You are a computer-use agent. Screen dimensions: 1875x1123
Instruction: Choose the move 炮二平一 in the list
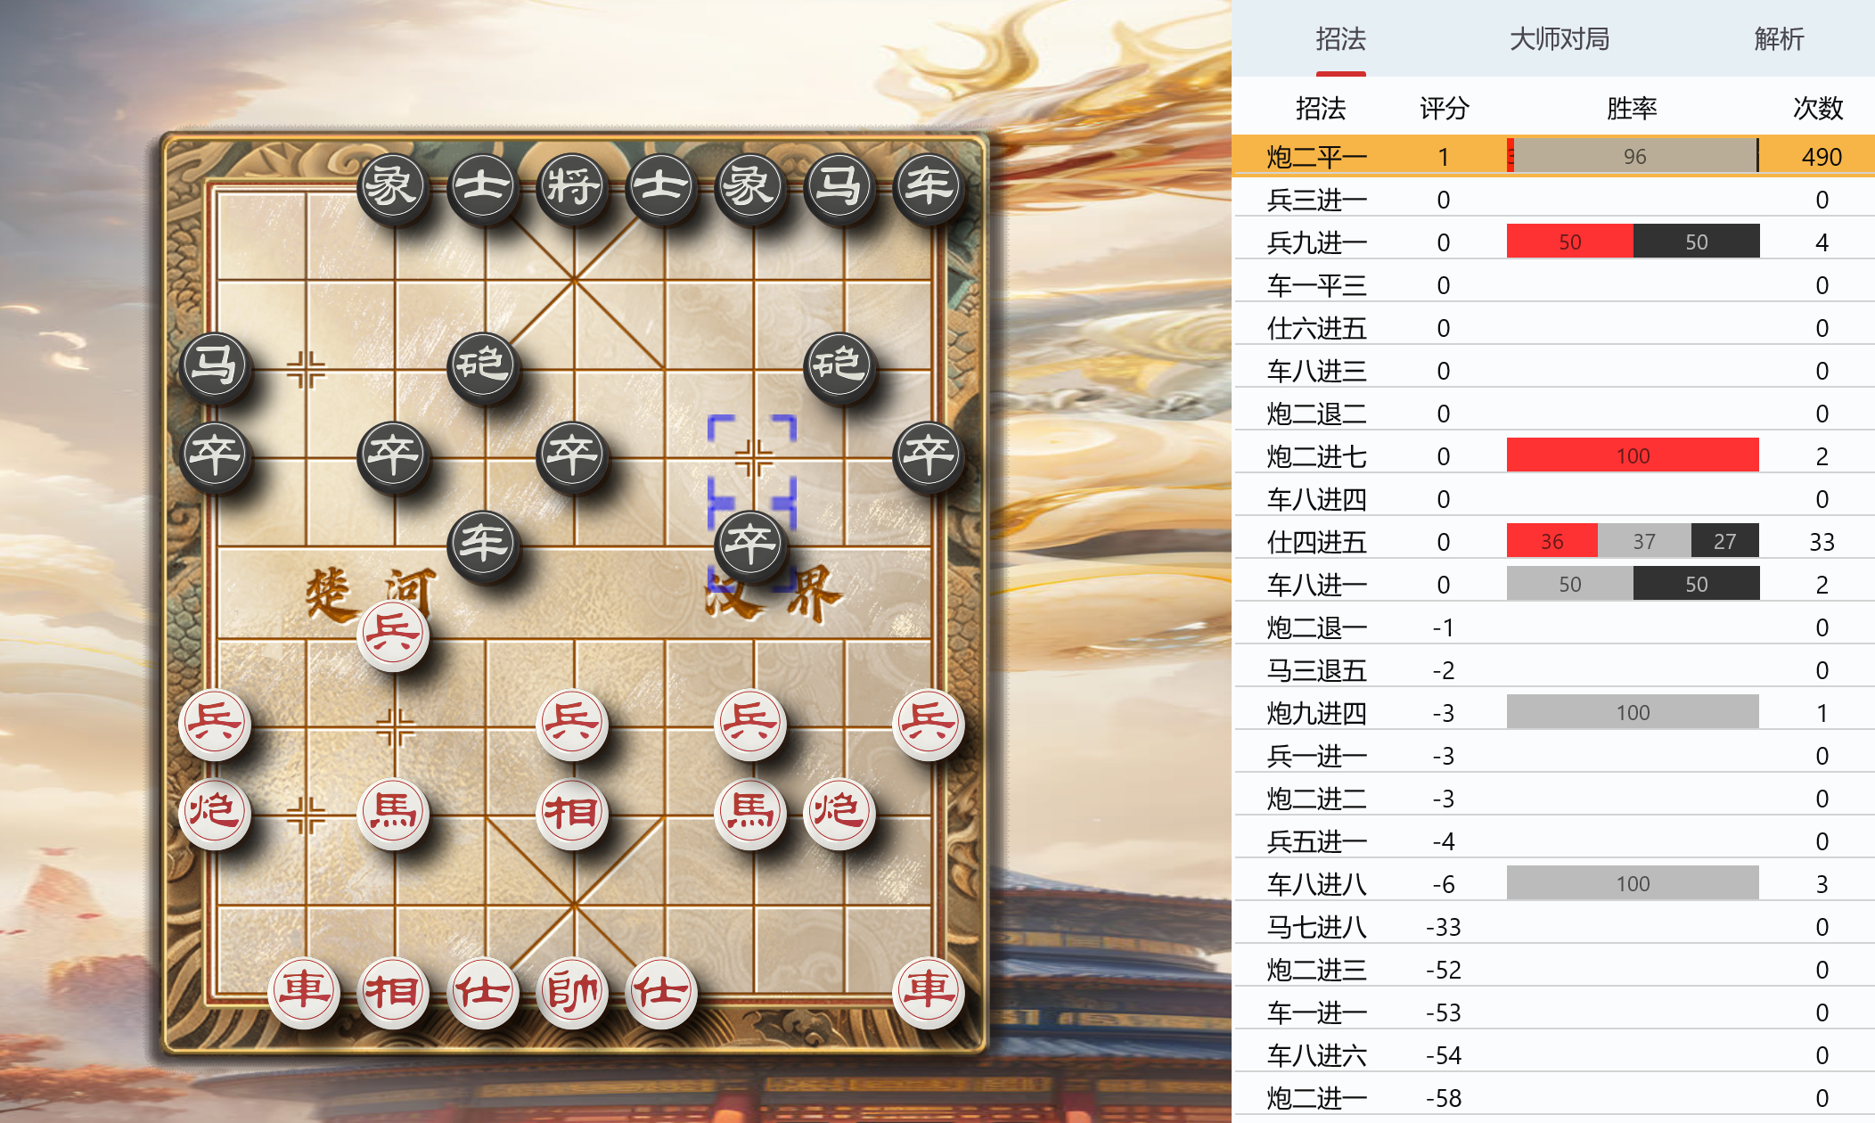(x=1553, y=157)
